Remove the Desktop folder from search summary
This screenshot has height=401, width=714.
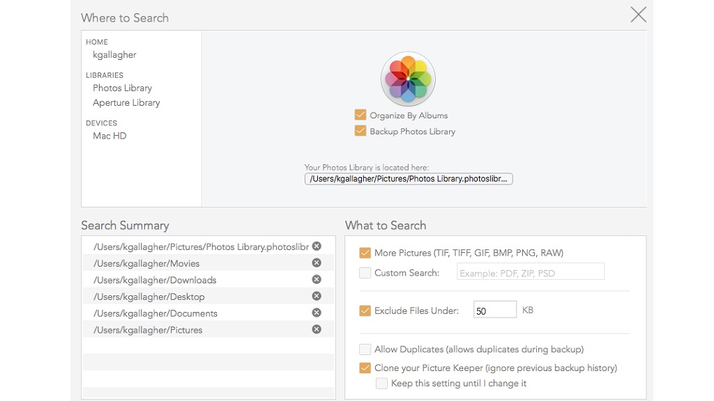point(317,296)
